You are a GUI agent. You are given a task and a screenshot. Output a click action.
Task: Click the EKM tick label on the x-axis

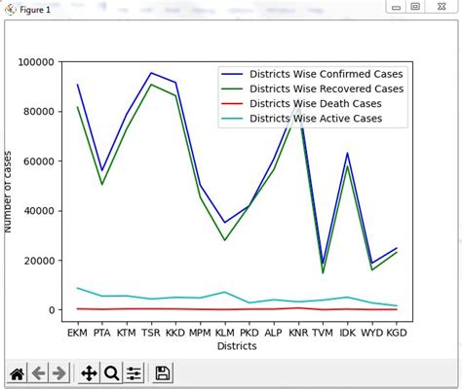pyautogui.click(x=77, y=333)
